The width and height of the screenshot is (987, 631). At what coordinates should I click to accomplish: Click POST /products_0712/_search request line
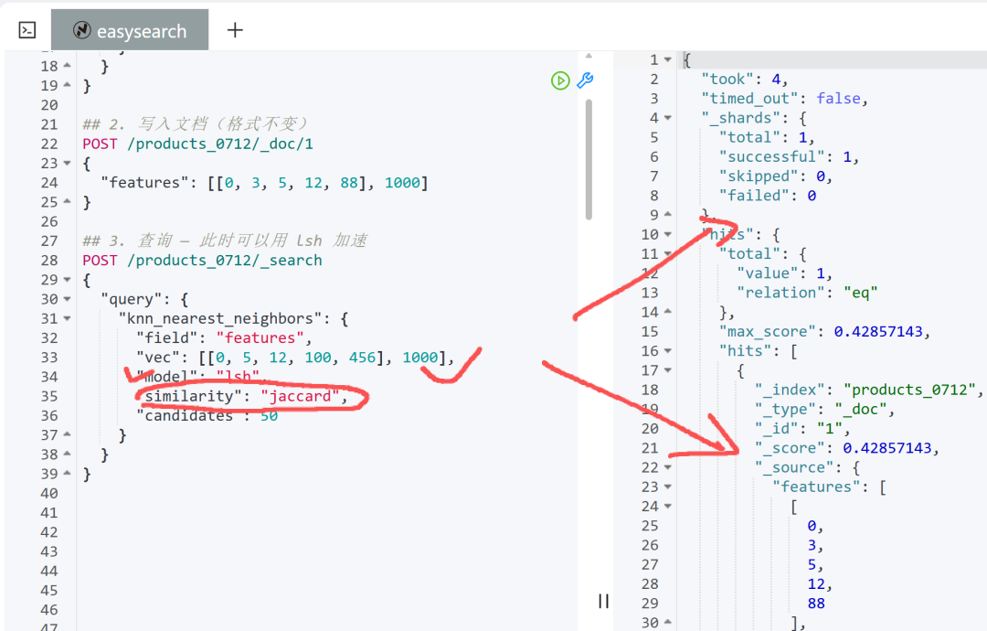pos(202,260)
